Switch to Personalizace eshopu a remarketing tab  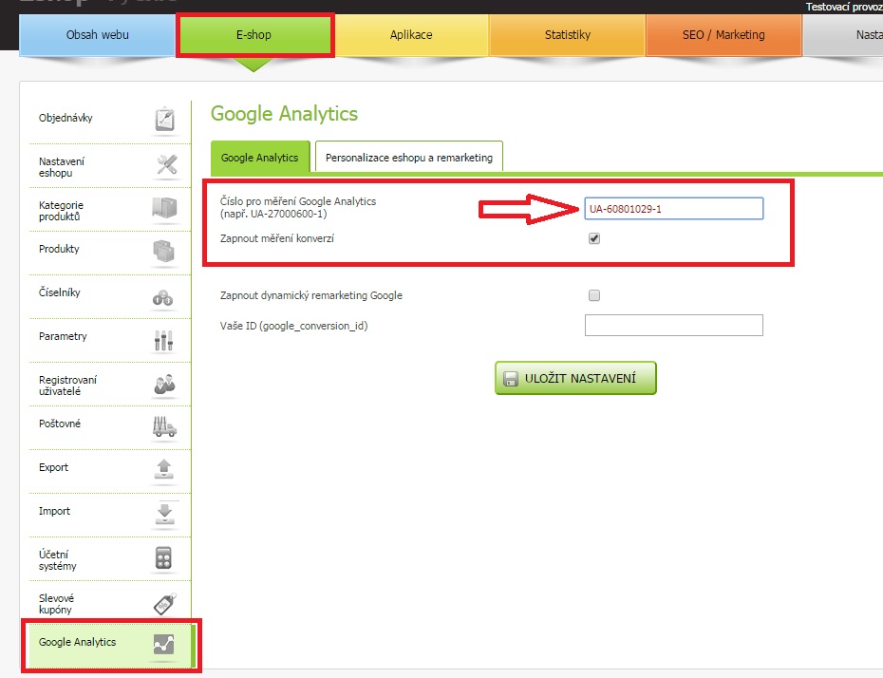[409, 157]
